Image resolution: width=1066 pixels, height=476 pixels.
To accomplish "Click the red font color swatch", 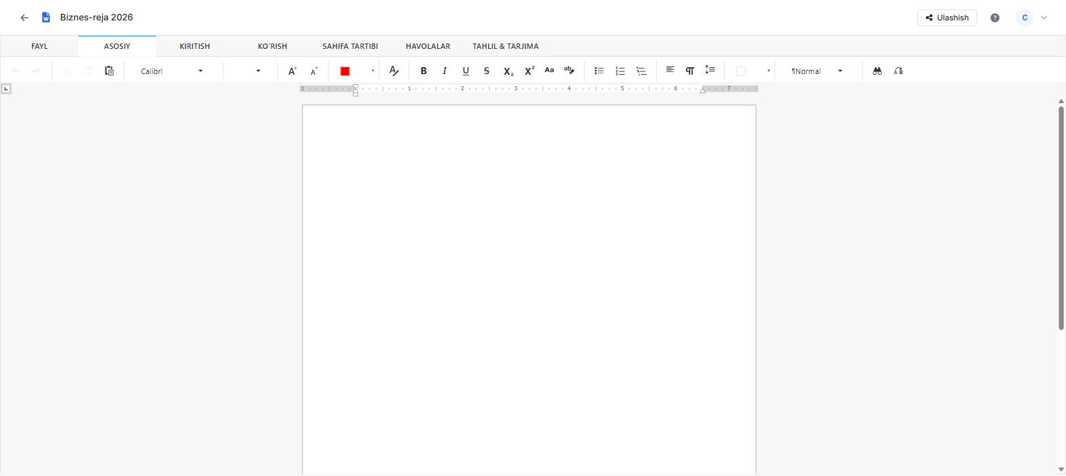I will point(345,71).
